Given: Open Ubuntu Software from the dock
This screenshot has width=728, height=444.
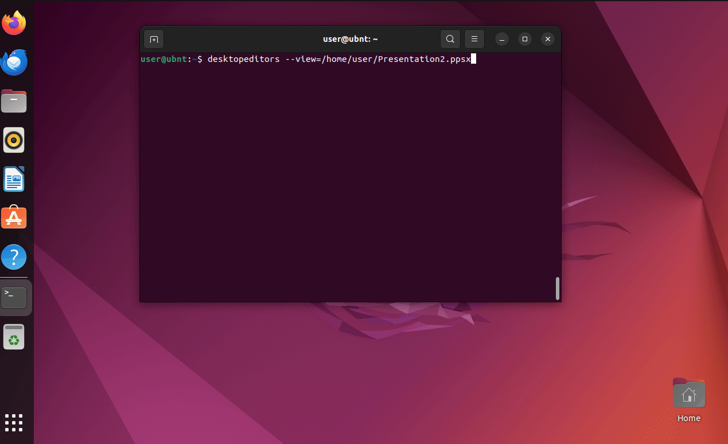Looking at the screenshot, I should (x=14, y=218).
